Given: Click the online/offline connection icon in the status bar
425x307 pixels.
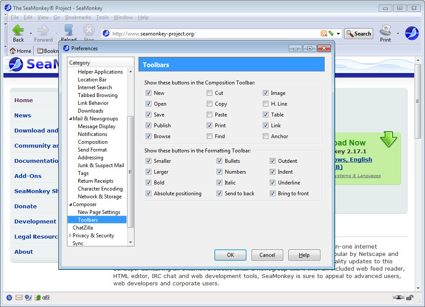Looking at the screenshot, I should pos(399,297).
